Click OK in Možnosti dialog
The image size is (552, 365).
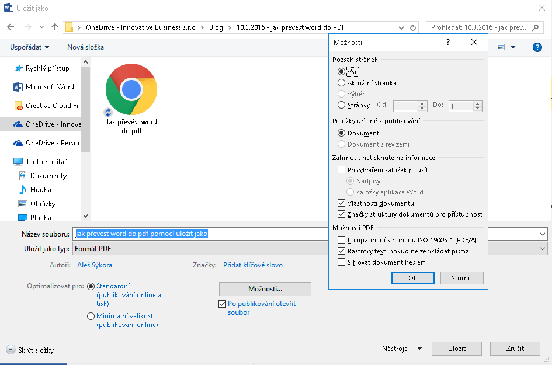[413, 278]
